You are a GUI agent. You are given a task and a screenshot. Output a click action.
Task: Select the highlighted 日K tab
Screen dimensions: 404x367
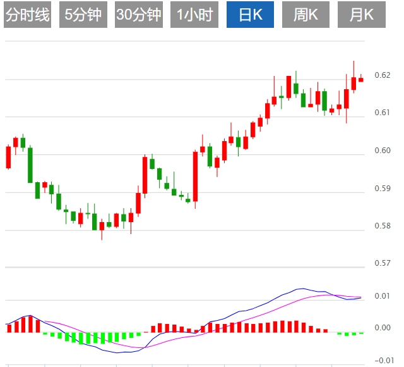pos(250,15)
